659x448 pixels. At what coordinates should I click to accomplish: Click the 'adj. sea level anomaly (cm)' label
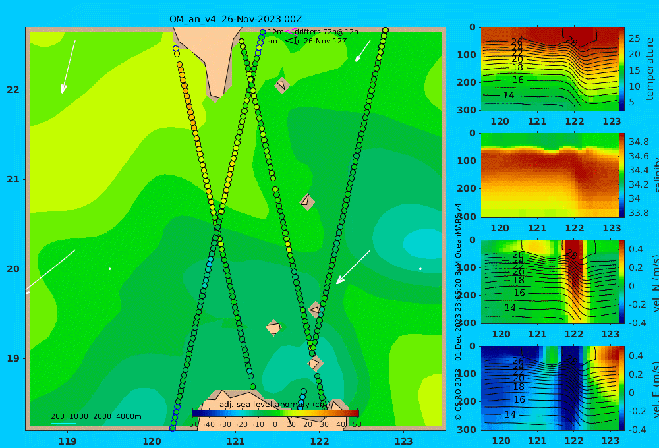pyautogui.click(x=275, y=405)
